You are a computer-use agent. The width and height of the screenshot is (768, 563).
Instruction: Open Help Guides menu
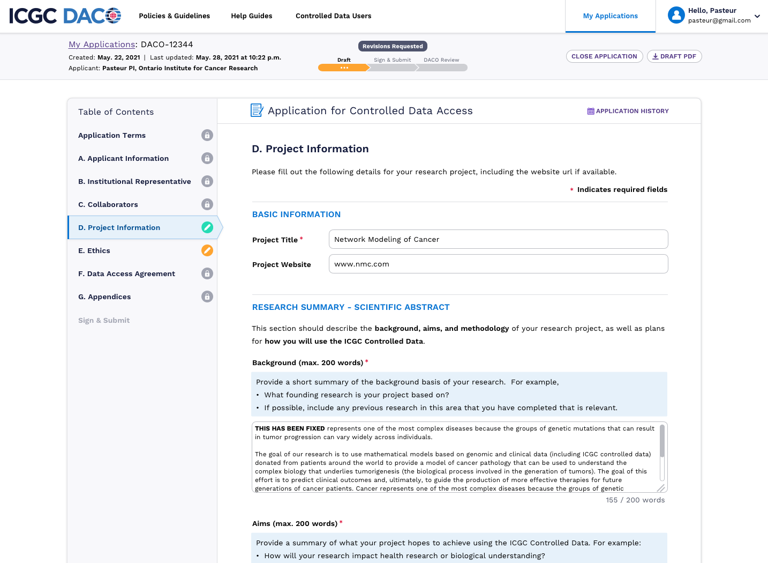[252, 16]
